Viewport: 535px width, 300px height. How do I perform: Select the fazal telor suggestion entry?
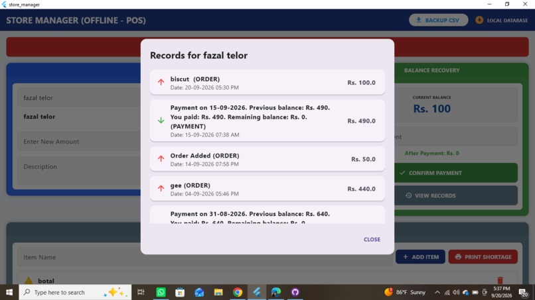click(x=39, y=117)
